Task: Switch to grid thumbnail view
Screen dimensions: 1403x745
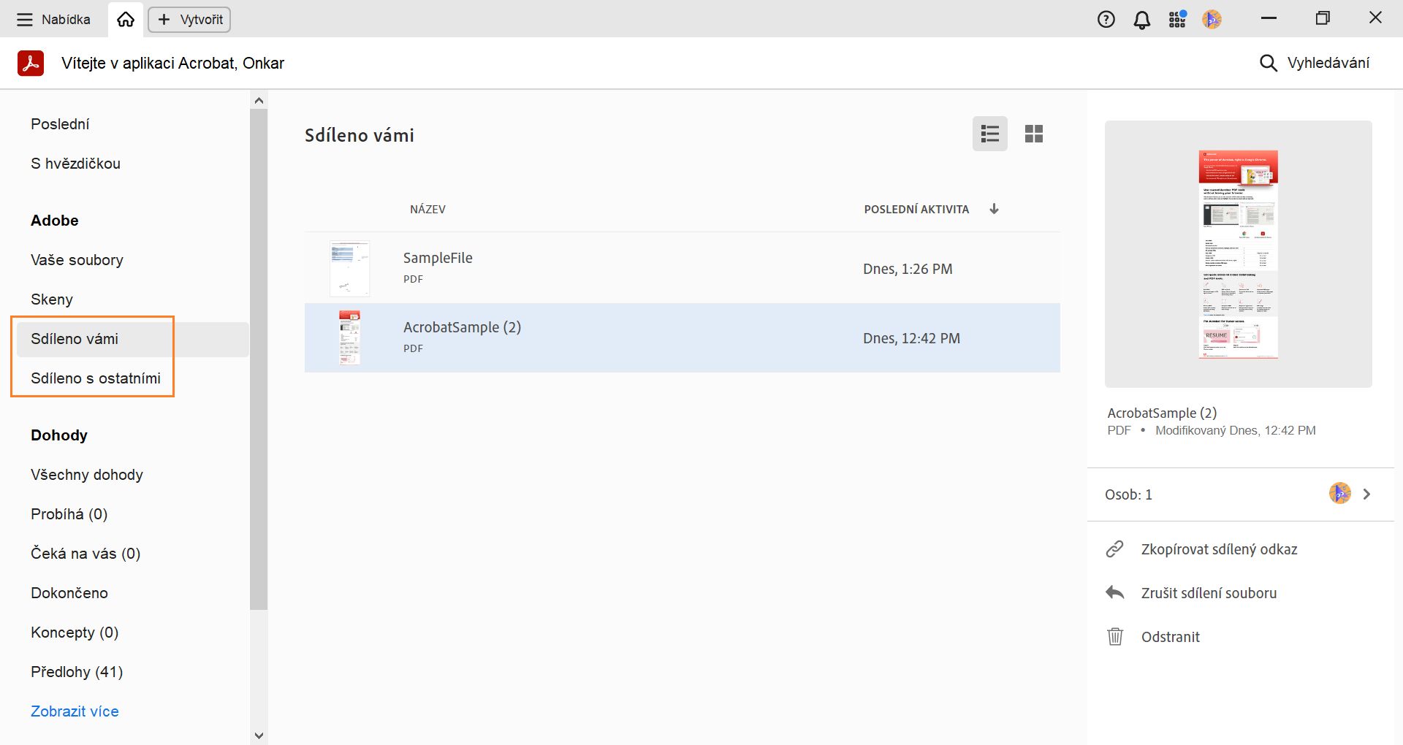Action: coord(1033,134)
